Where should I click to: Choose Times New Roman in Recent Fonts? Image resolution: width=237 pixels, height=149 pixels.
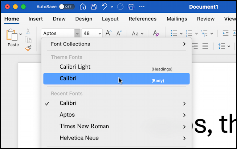[117, 126]
